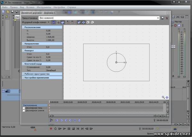Toggle the sync cursor icon below the keyframe list
Viewport: 192px width, 137px height.
coord(51,120)
